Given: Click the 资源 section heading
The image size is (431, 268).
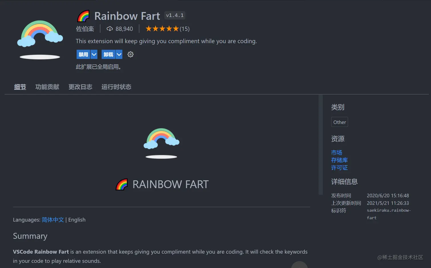Looking at the screenshot, I should pyautogui.click(x=338, y=139).
